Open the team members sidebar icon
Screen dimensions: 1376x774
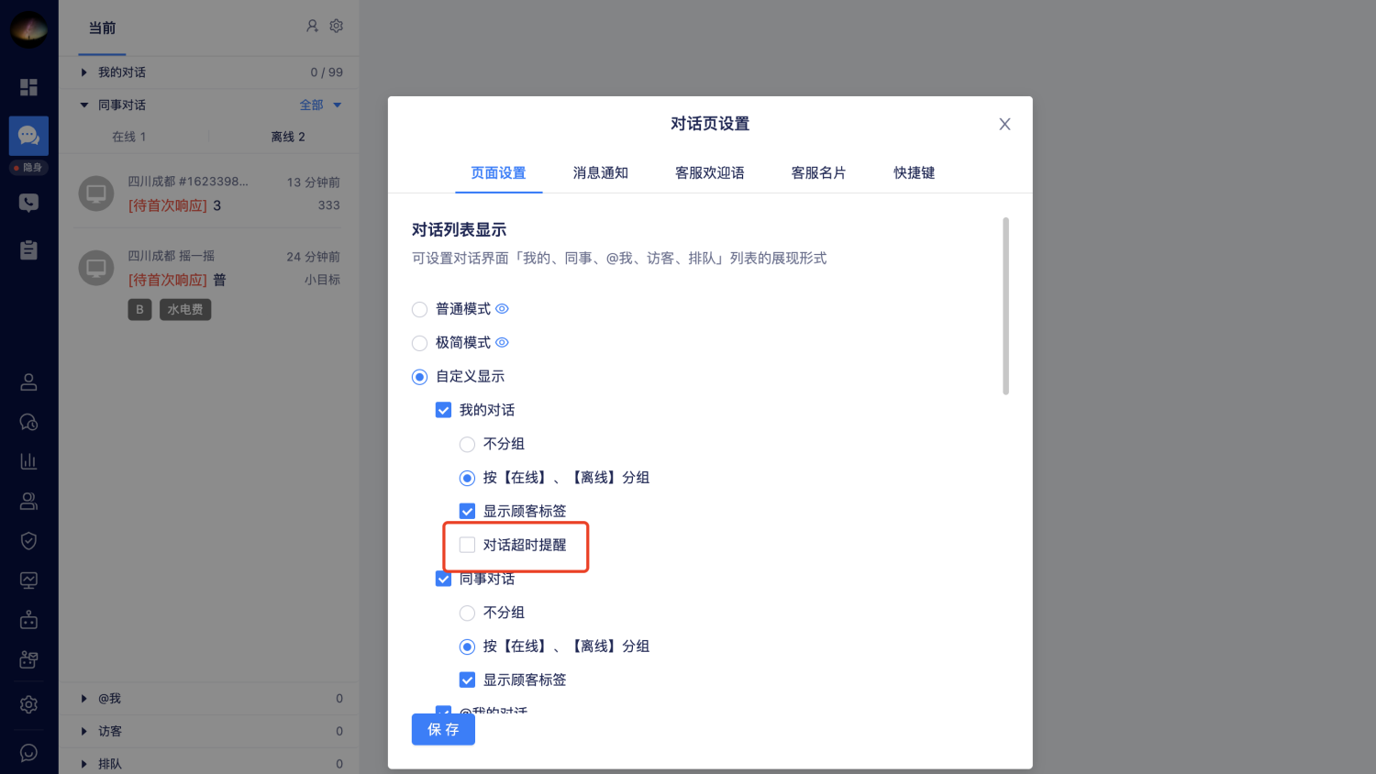coord(28,502)
